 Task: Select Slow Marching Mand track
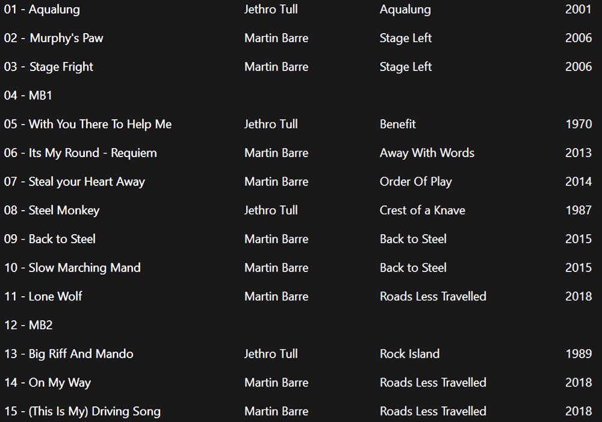[x=72, y=268]
